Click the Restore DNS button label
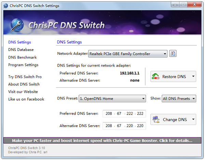Image resolution: width=205 pixels, height=160 pixels. click(174, 76)
